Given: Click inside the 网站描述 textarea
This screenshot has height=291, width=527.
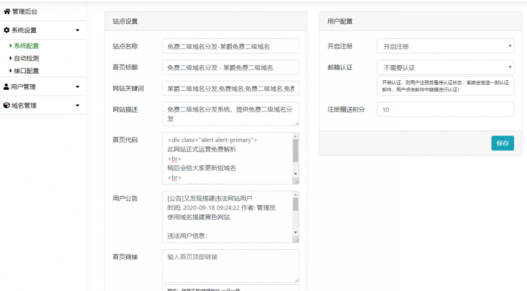Looking at the screenshot, I should (x=231, y=114).
